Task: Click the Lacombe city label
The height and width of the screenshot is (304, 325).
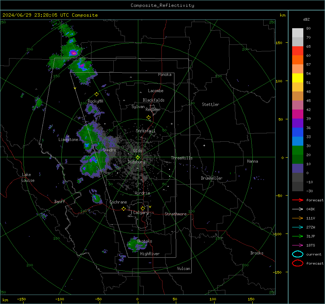Action: coord(156,91)
